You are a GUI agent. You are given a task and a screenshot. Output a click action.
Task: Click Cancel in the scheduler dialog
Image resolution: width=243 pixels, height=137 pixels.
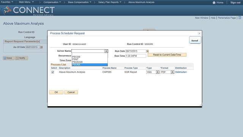click(71, 92)
